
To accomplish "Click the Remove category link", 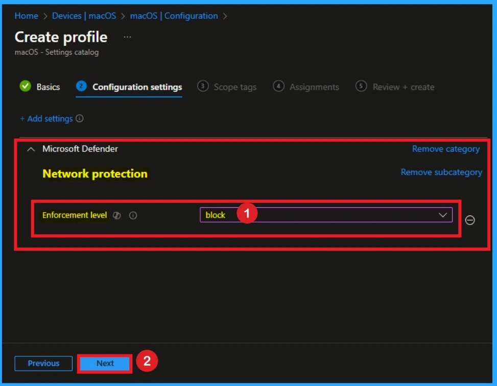I will pyautogui.click(x=445, y=149).
